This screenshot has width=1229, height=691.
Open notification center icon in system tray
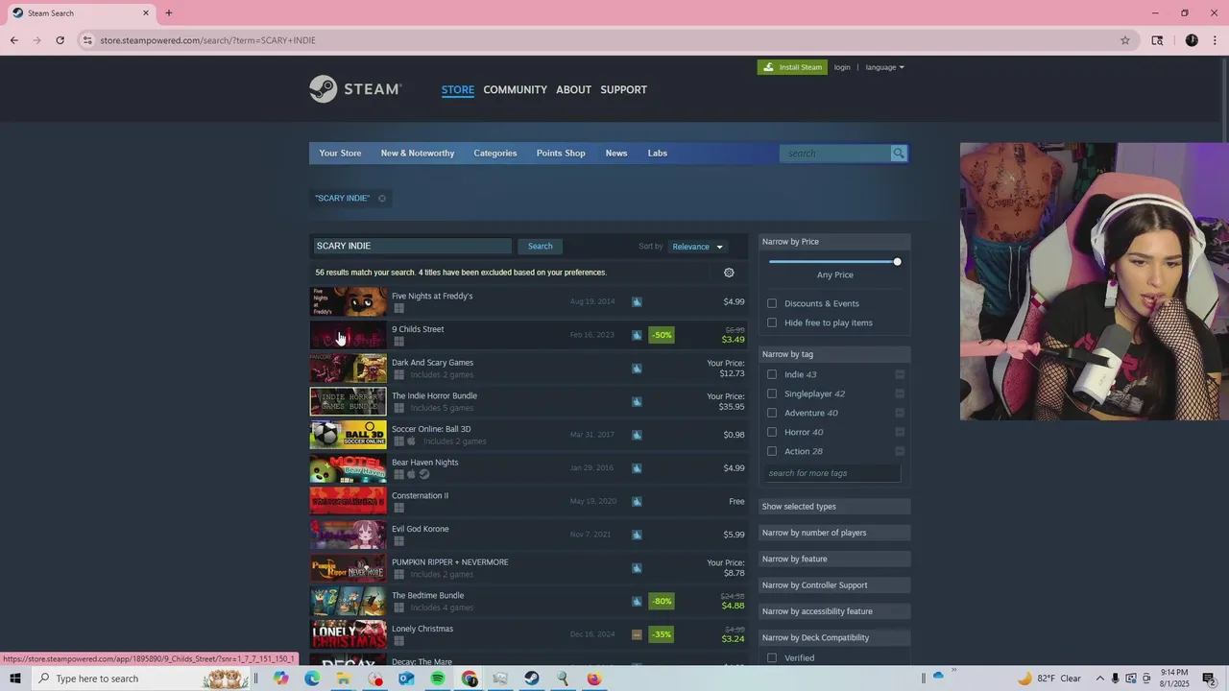(x=1209, y=679)
